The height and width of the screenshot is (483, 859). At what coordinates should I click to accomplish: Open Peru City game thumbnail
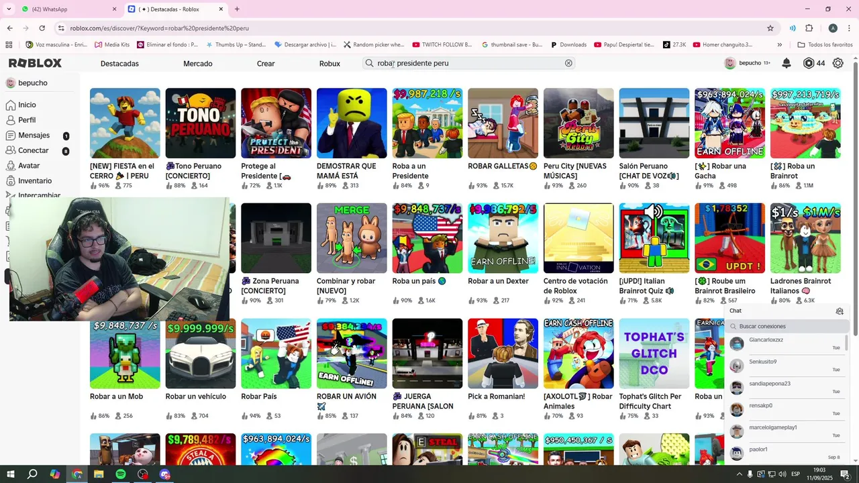pos(578,123)
